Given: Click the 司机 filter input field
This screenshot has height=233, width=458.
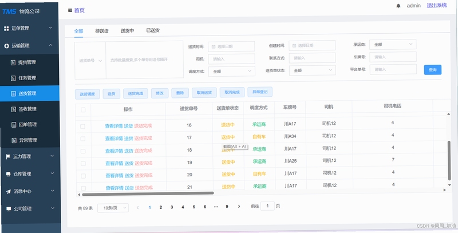Looking at the screenshot, I should point(231,59).
